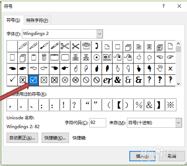Choose the thumbs down hand symbol
187x166 pixels.
point(149,57)
